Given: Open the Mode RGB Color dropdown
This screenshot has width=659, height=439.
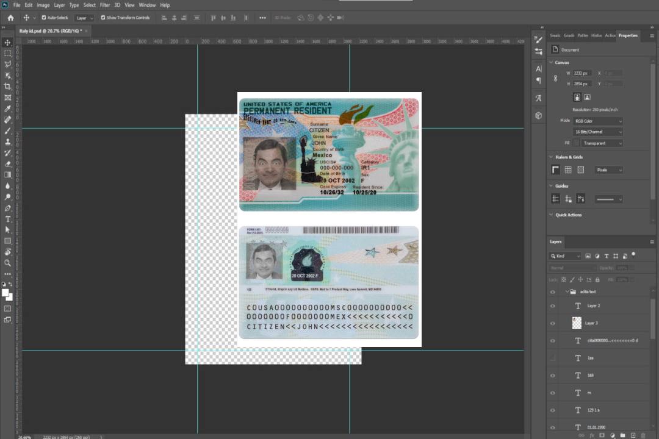Looking at the screenshot, I should [597, 121].
